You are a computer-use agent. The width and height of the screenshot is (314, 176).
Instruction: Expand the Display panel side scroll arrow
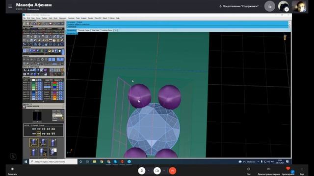(x=63, y=52)
